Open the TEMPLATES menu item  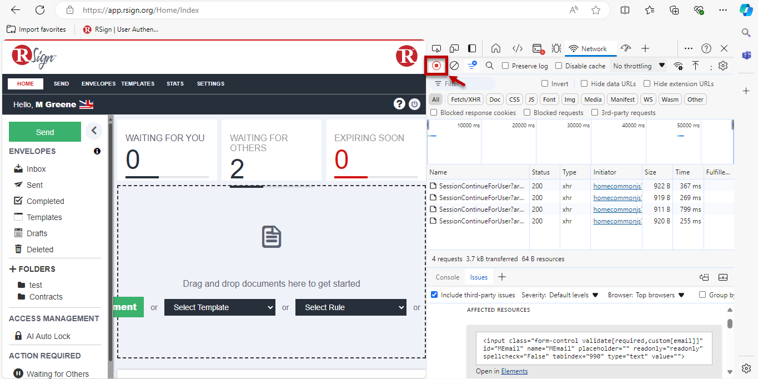(138, 84)
